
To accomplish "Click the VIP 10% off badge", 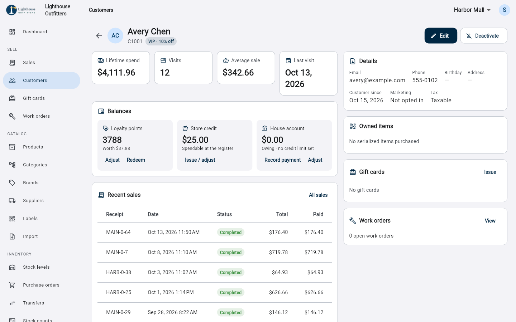I will click(161, 42).
